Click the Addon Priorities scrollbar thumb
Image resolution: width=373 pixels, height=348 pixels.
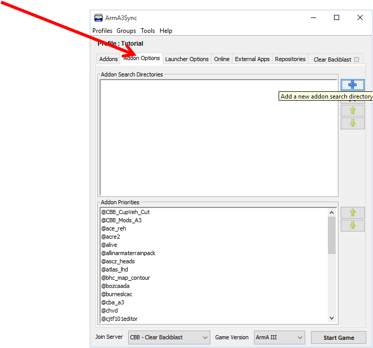(331, 235)
